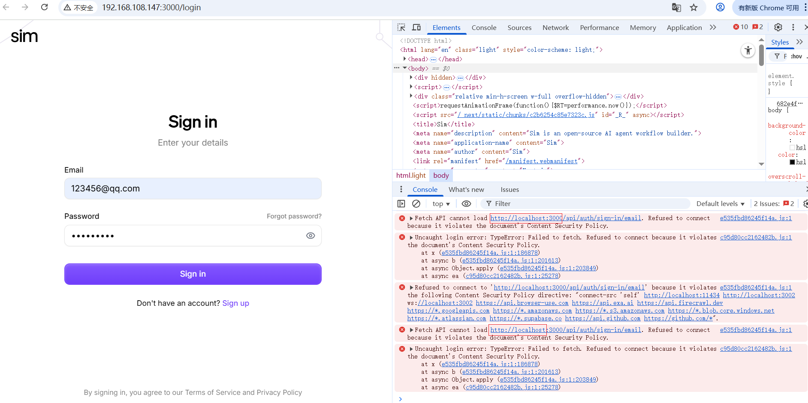Bookmark this page with the star icon
The image size is (808, 403).
(694, 7)
